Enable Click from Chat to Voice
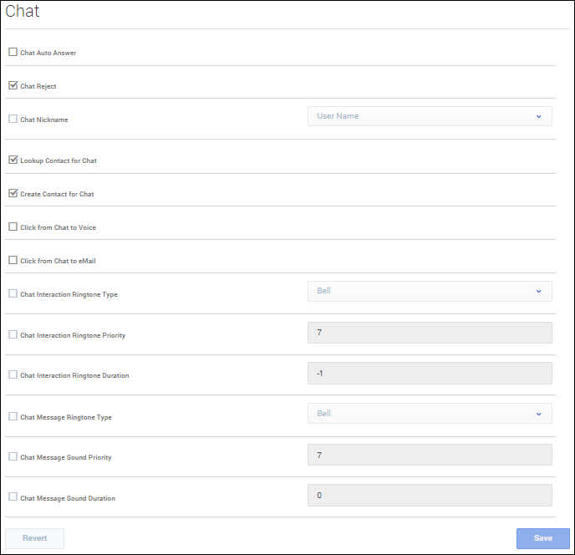This screenshot has height=555, width=575. tap(13, 227)
